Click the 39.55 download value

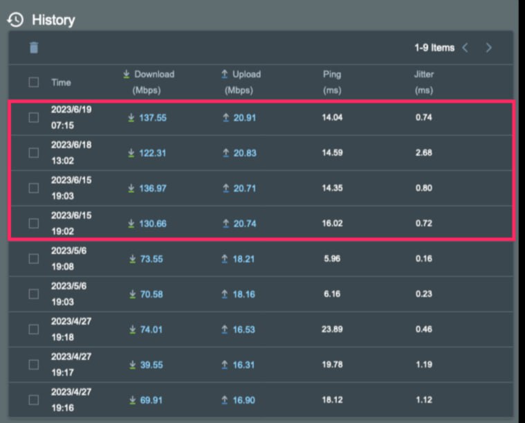coord(151,365)
